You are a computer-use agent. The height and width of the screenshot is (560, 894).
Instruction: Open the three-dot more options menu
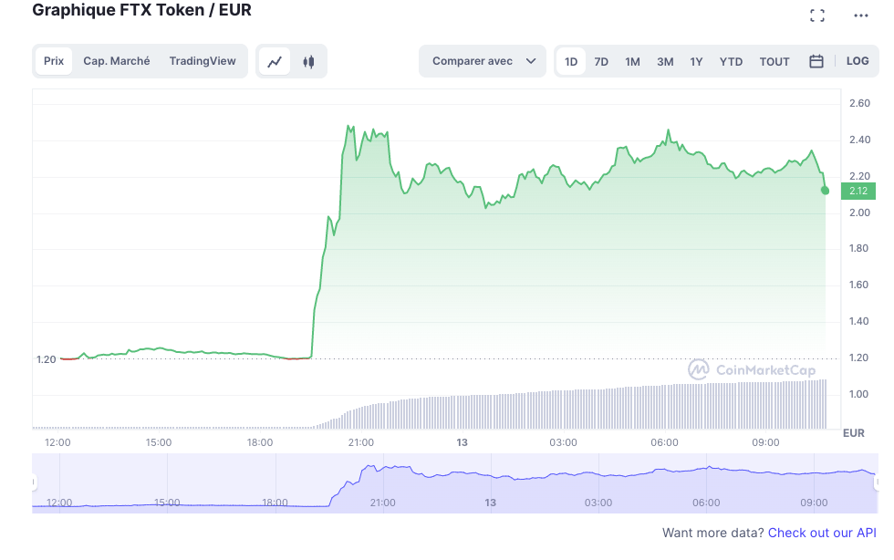point(860,16)
